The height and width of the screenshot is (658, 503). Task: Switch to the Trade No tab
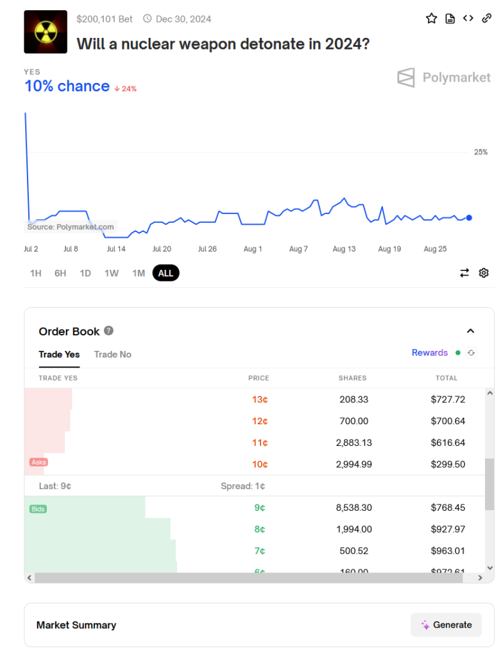[112, 354]
